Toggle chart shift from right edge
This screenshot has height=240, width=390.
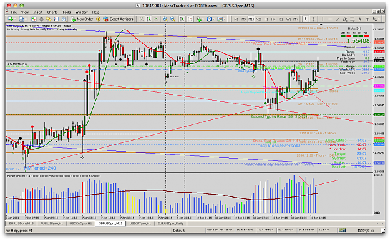point(190,19)
